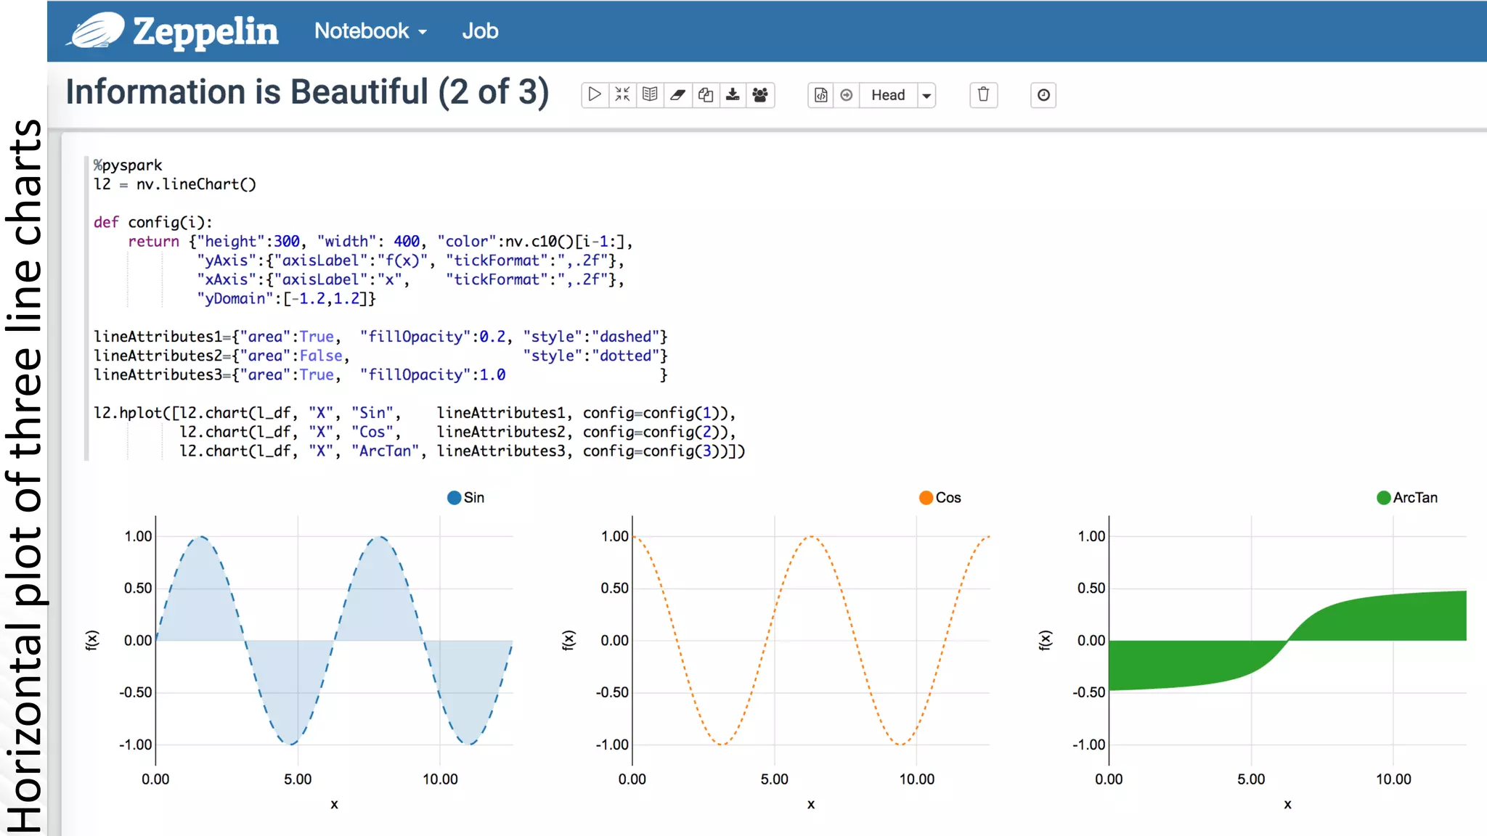Screen dimensions: 1487x836
Task: Click the green ArcTan legend dot
Action: 1383,498
